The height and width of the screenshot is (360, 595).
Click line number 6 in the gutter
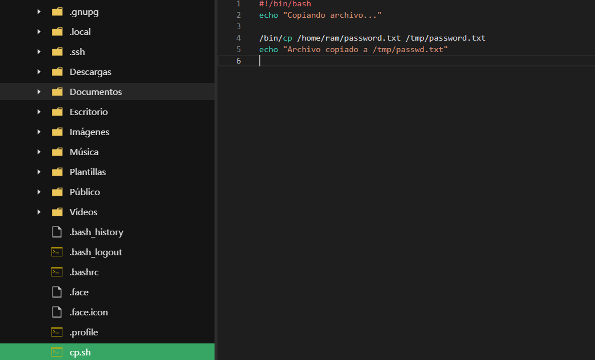coord(239,61)
